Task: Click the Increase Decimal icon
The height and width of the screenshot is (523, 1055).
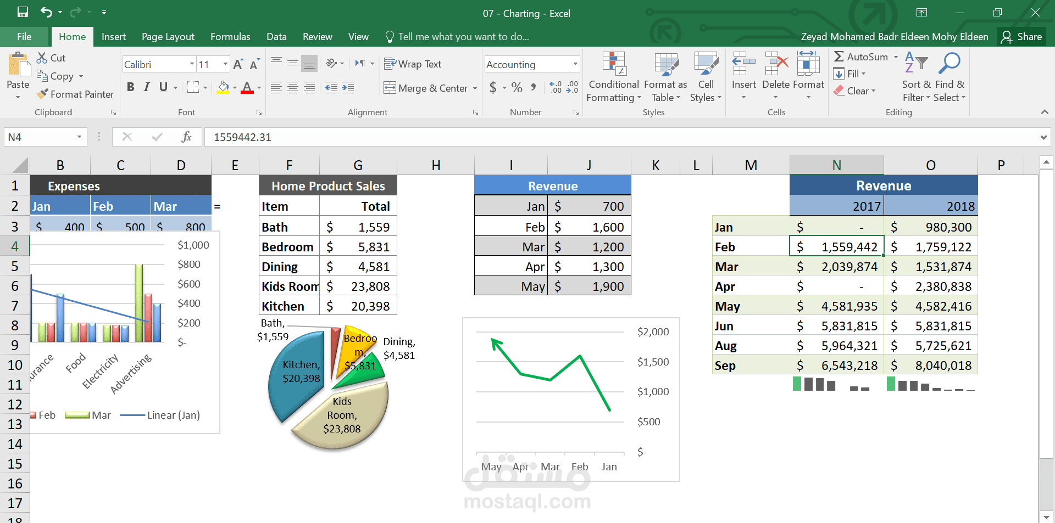Action: (x=556, y=88)
